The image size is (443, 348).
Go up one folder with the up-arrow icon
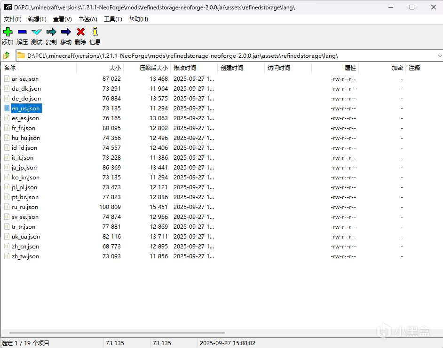(7, 55)
